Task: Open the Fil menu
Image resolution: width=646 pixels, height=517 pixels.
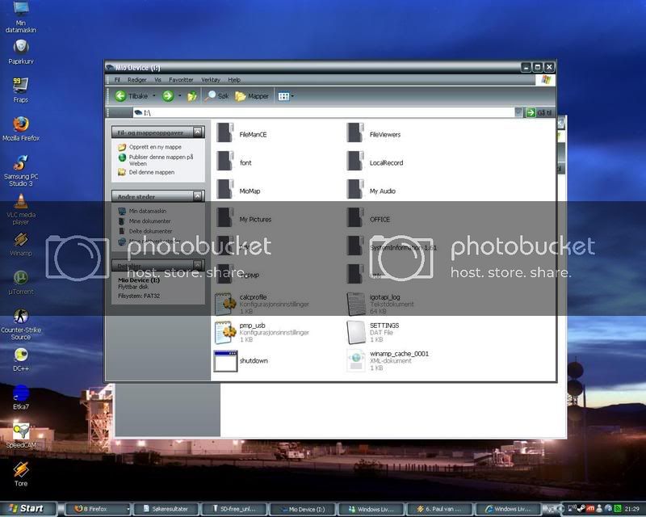Action: (117, 80)
